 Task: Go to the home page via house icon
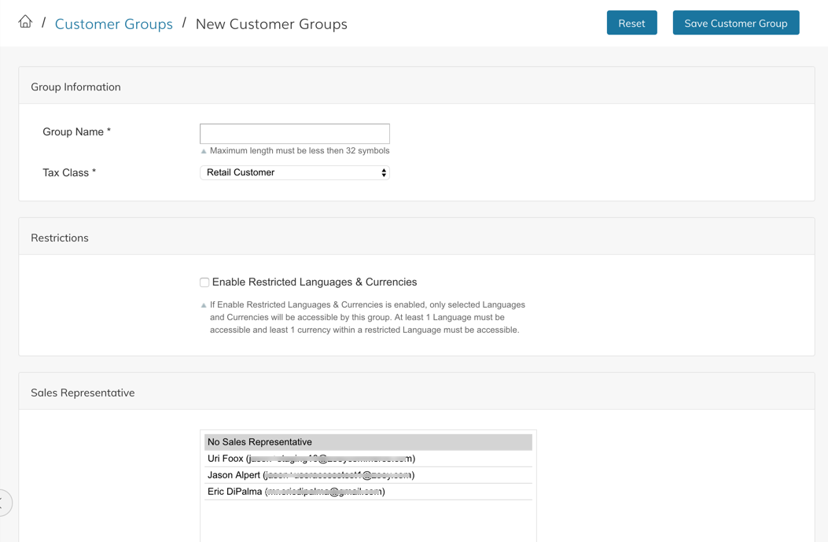click(x=25, y=22)
